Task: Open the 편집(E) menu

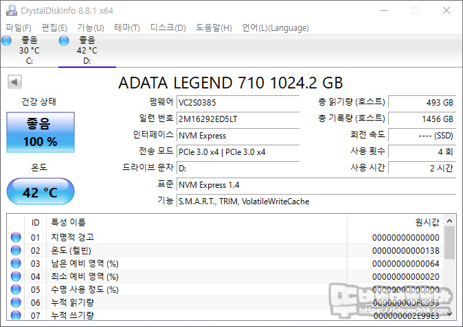Action: click(x=54, y=27)
